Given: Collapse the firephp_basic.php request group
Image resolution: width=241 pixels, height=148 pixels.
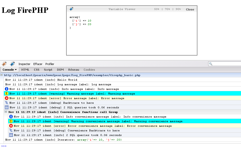Looking at the screenshot, I should click(1, 75).
